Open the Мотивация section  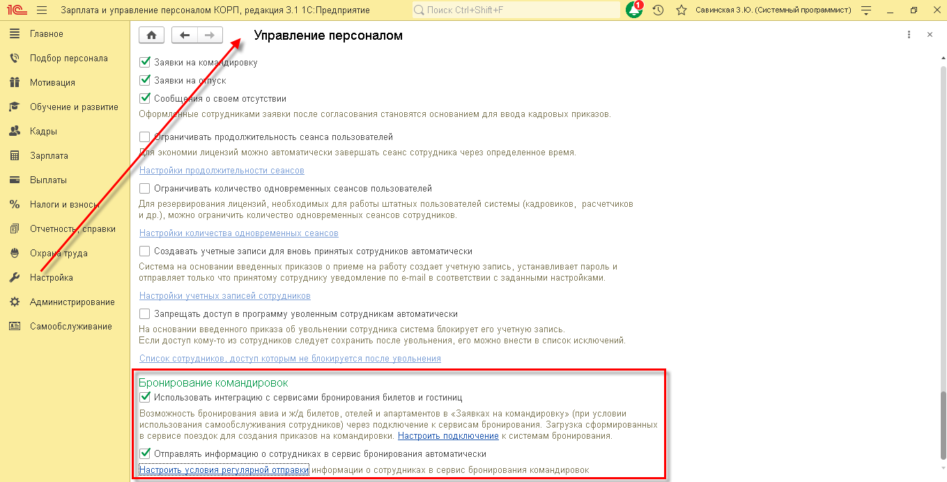coord(66,83)
